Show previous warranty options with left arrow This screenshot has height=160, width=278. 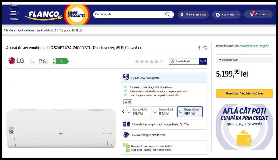pyautogui.click(x=123, y=111)
